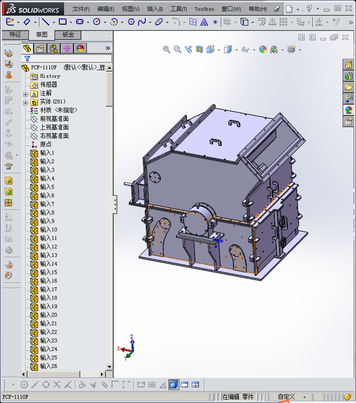Click the Section View icon
This screenshot has width=356, height=403.
click(199, 49)
